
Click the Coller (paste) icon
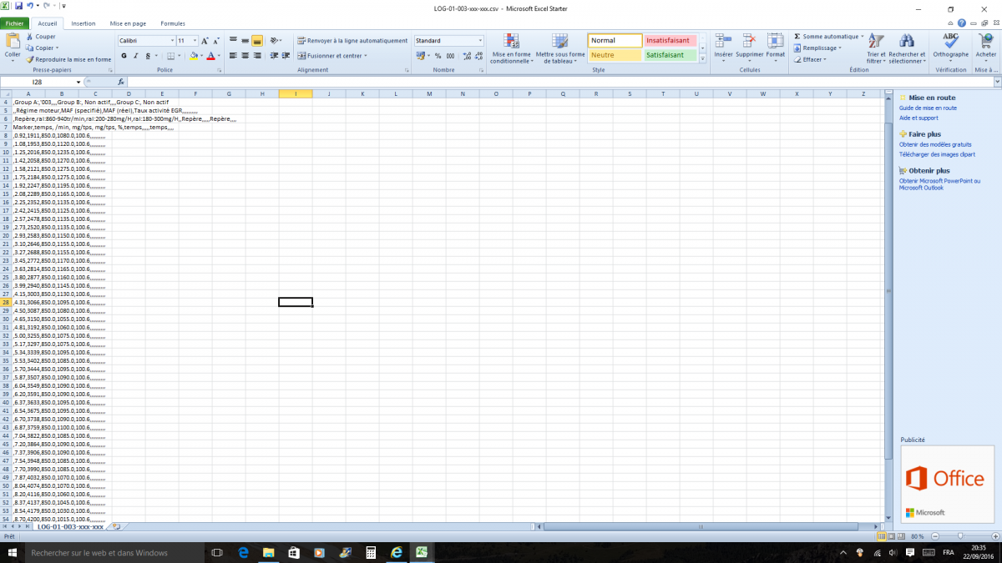pos(13,43)
